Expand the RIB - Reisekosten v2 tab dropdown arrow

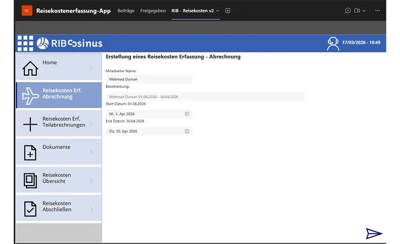[x=218, y=11]
